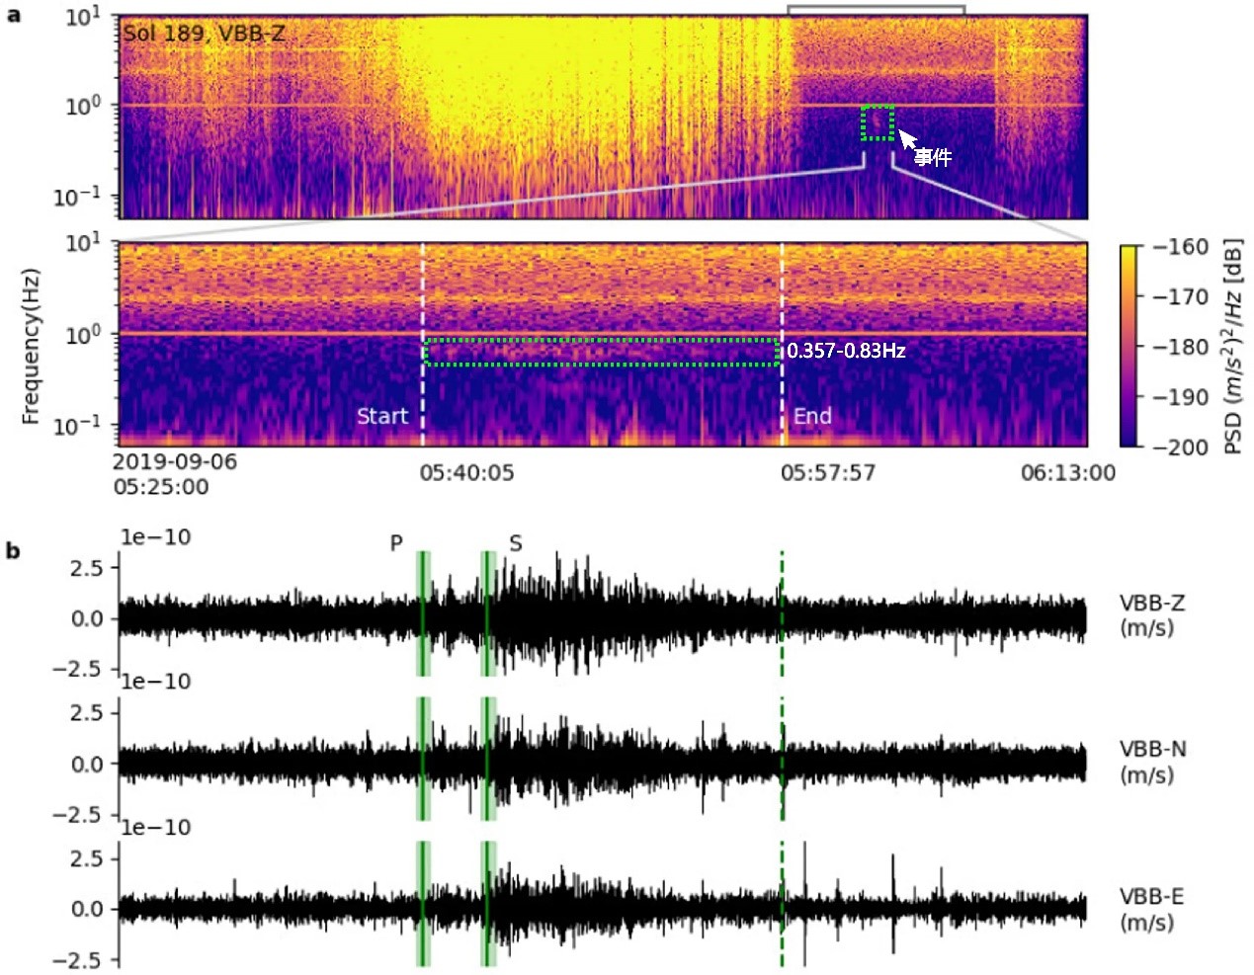
Task: Click the 0.357-0.83Hz frequency label
Action: (x=846, y=351)
